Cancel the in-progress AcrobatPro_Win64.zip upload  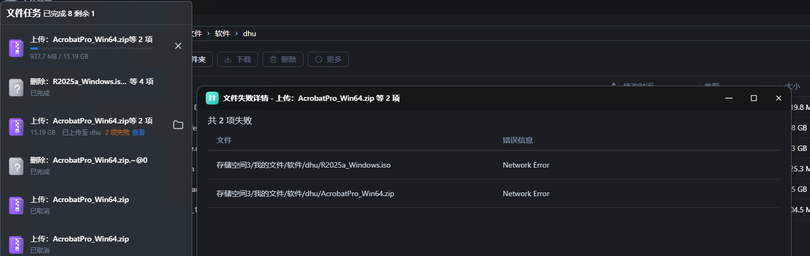[178, 46]
